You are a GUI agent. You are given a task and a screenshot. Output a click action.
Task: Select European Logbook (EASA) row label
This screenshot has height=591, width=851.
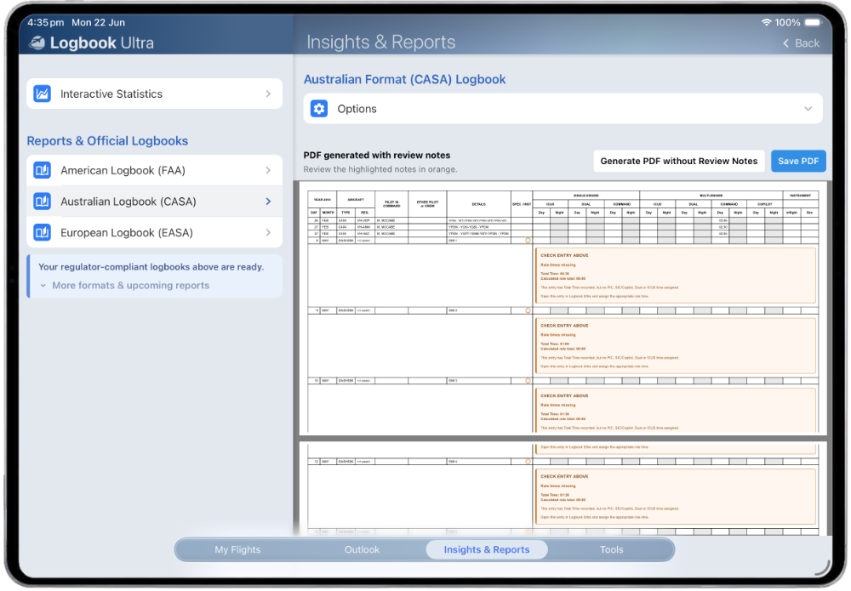[127, 233]
